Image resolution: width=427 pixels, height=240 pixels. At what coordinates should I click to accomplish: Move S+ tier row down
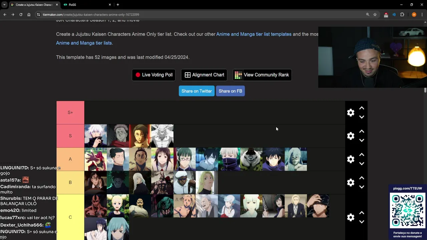362,117
